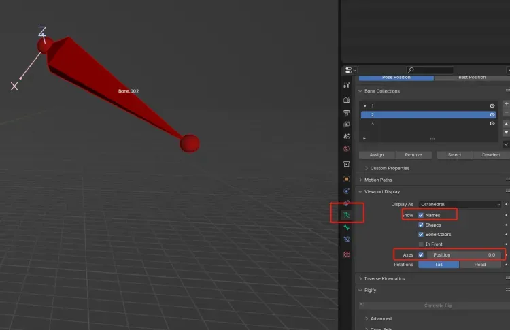Open Display As Octahedral dropdown
This screenshot has height=330, width=510.
pyautogui.click(x=460, y=204)
